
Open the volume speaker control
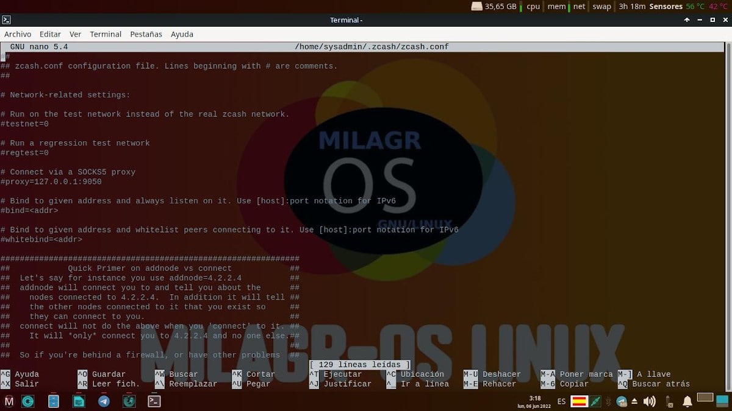[x=649, y=401]
